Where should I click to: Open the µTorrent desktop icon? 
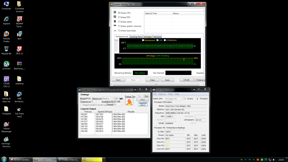tap(6, 64)
